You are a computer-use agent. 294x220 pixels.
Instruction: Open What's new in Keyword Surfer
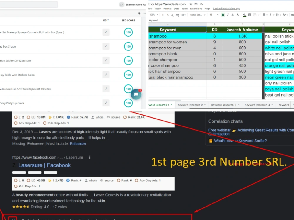(240, 141)
